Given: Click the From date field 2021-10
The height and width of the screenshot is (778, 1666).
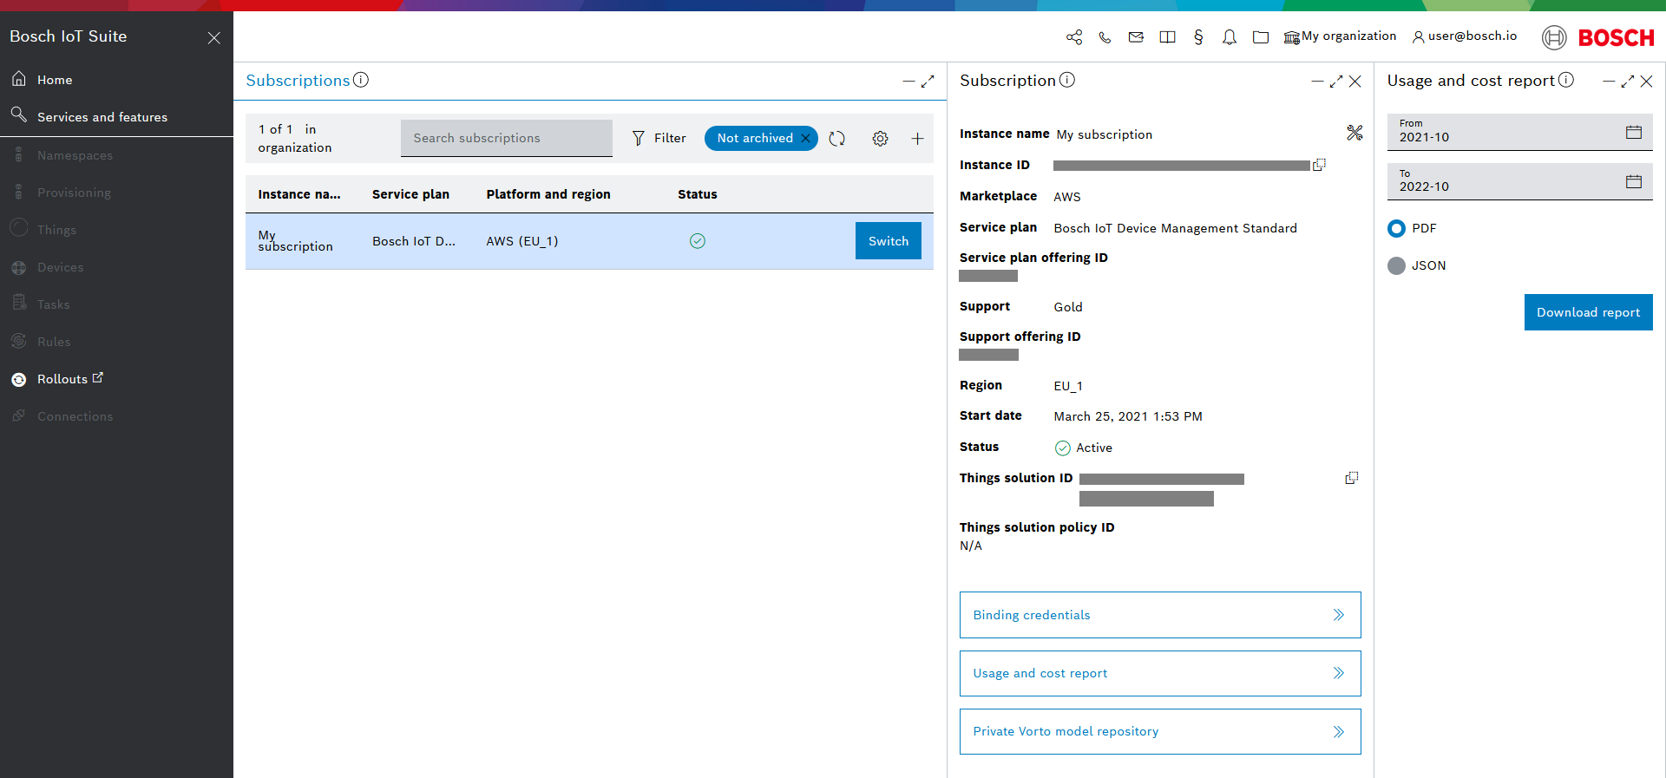Looking at the screenshot, I should point(1519,132).
